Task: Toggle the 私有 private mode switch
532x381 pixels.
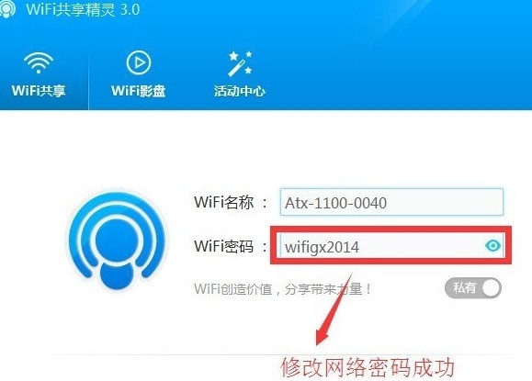Action: coord(473,288)
